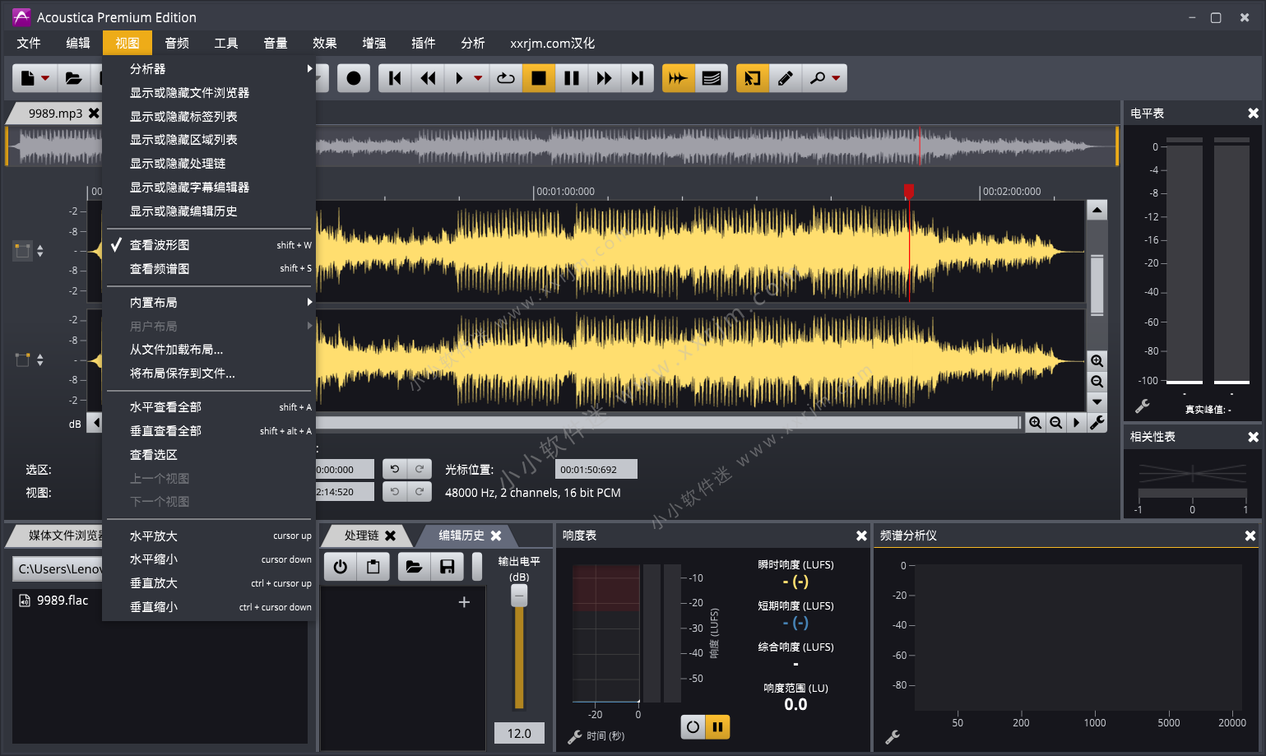
Task: Stop playback with the stop button
Action: pyautogui.click(x=539, y=78)
